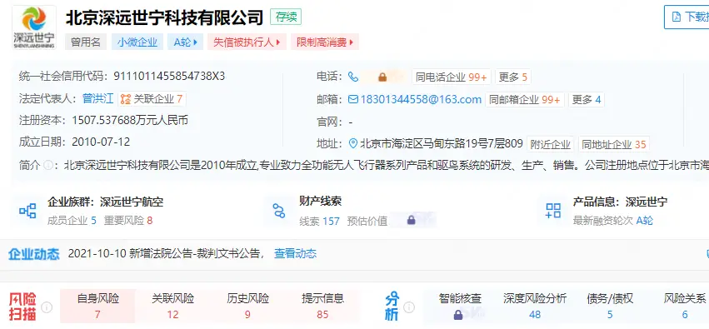Select the 历史风险 9 tab

click(x=247, y=306)
